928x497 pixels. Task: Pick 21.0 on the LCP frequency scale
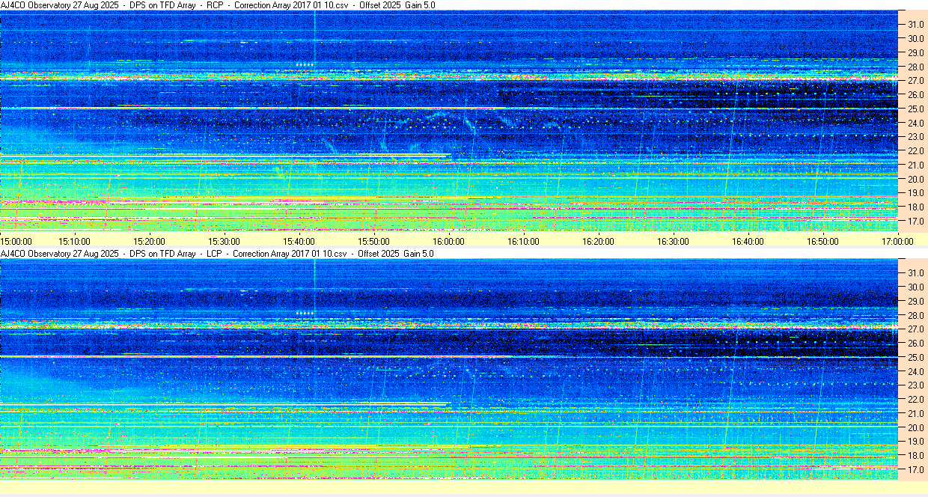click(916, 414)
